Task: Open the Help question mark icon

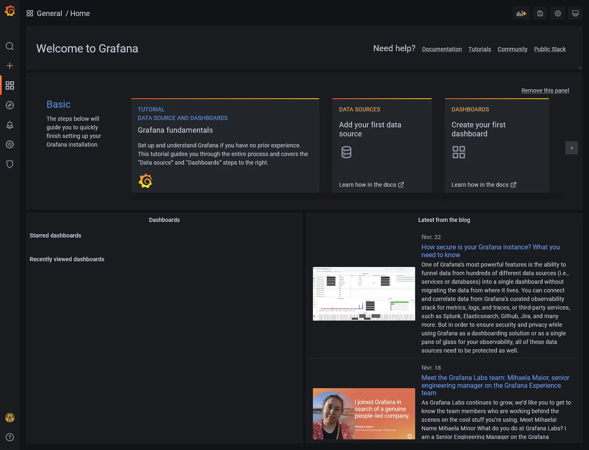Action: pos(10,437)
